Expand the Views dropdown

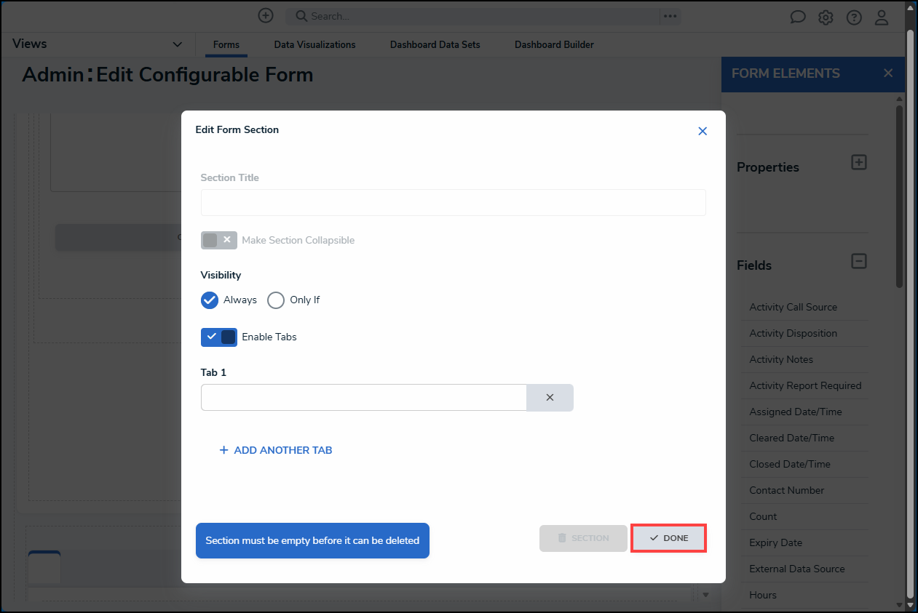pos(177,44)
